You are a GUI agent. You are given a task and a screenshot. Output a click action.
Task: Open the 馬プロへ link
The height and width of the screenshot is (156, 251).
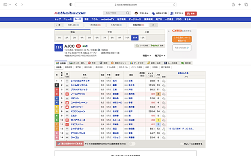tap(160, 55)
